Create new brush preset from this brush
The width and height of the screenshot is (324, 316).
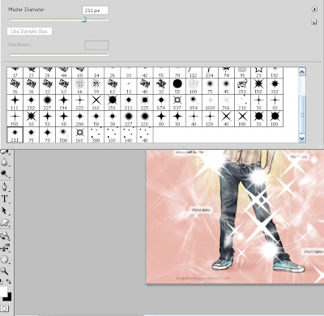click(314, 22)
